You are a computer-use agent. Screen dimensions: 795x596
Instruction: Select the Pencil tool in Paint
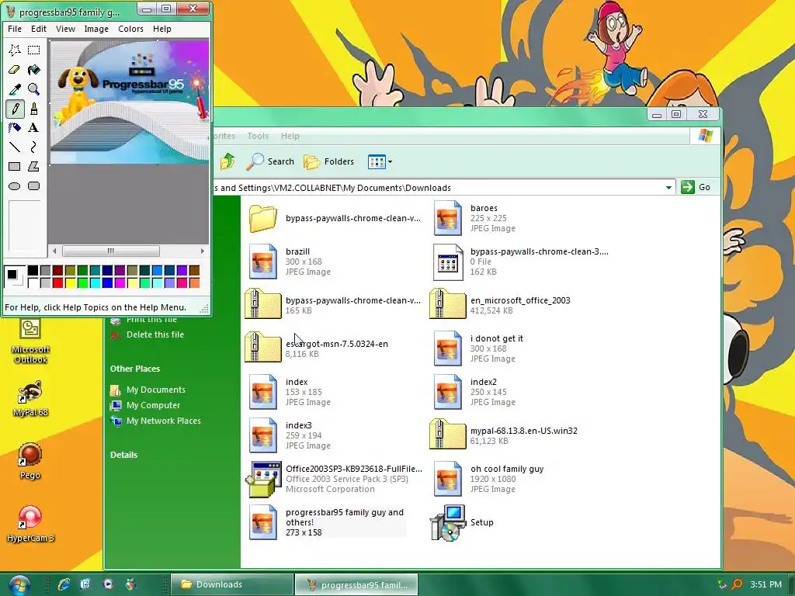[x=15, y=109]
